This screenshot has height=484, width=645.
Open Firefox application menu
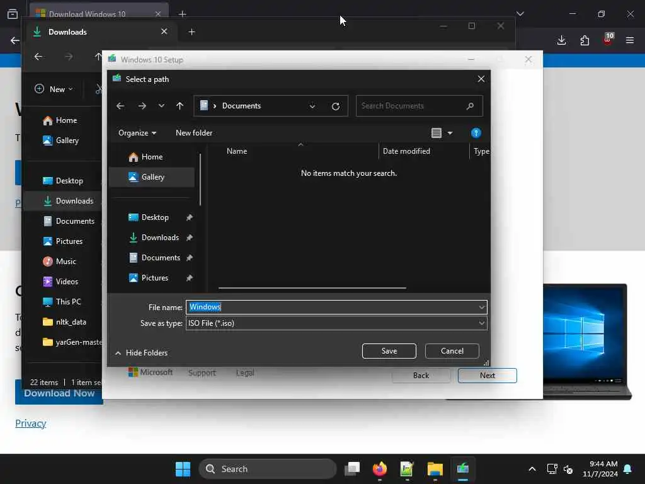point(630,40)
